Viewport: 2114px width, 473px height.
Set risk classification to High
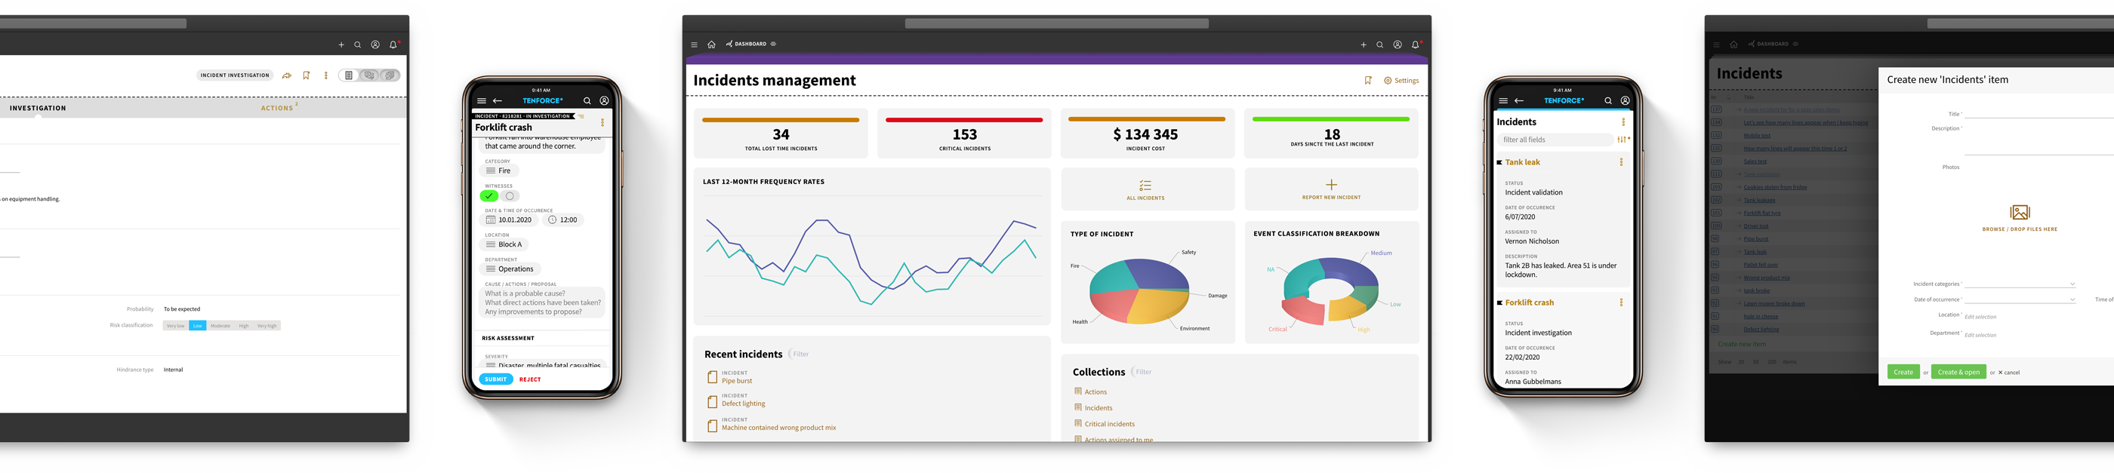244,325
